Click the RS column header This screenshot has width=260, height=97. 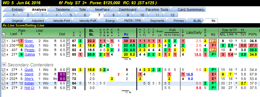(x=213, y=34)
